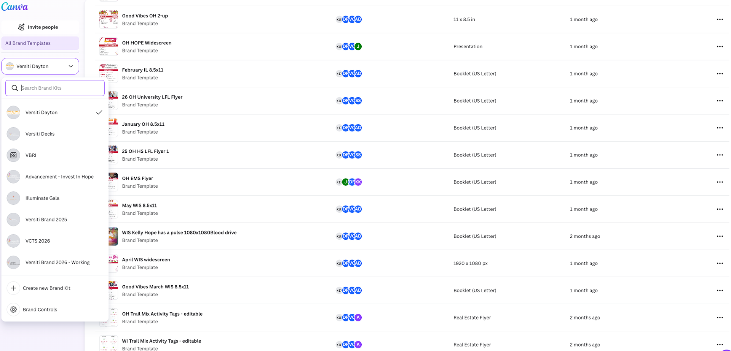This screenshot has width=731, height=351.
Task: Open January OH 8.5x11 template title
Action: (x=143, y=124)
